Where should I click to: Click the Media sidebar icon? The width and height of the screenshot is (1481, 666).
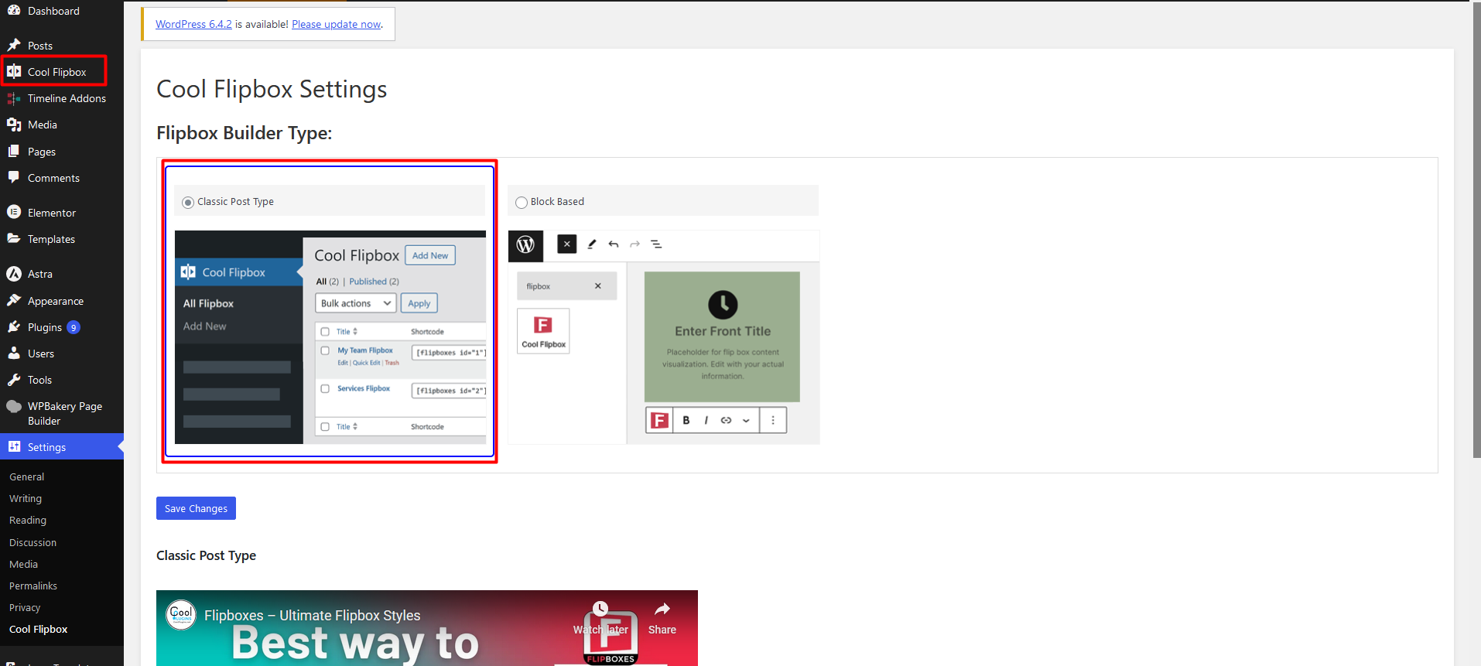click(x=14, y=125)
